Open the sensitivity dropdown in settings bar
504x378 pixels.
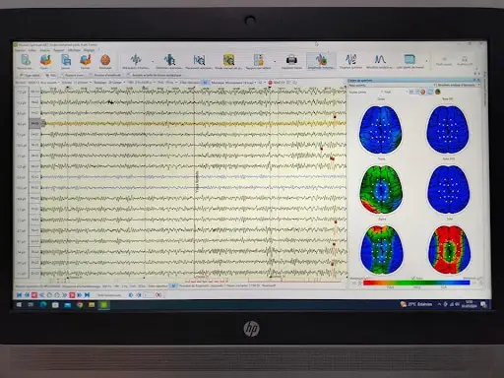91,82
